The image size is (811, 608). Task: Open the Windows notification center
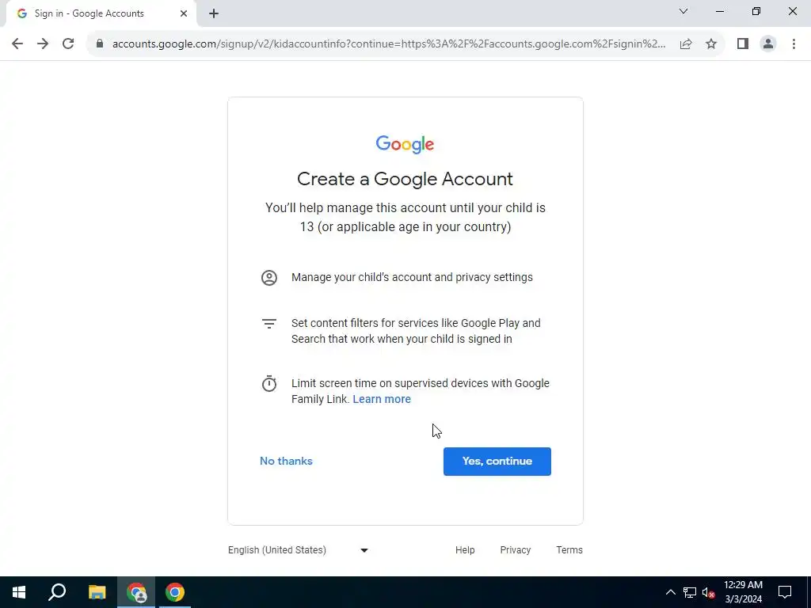point(785,592)
